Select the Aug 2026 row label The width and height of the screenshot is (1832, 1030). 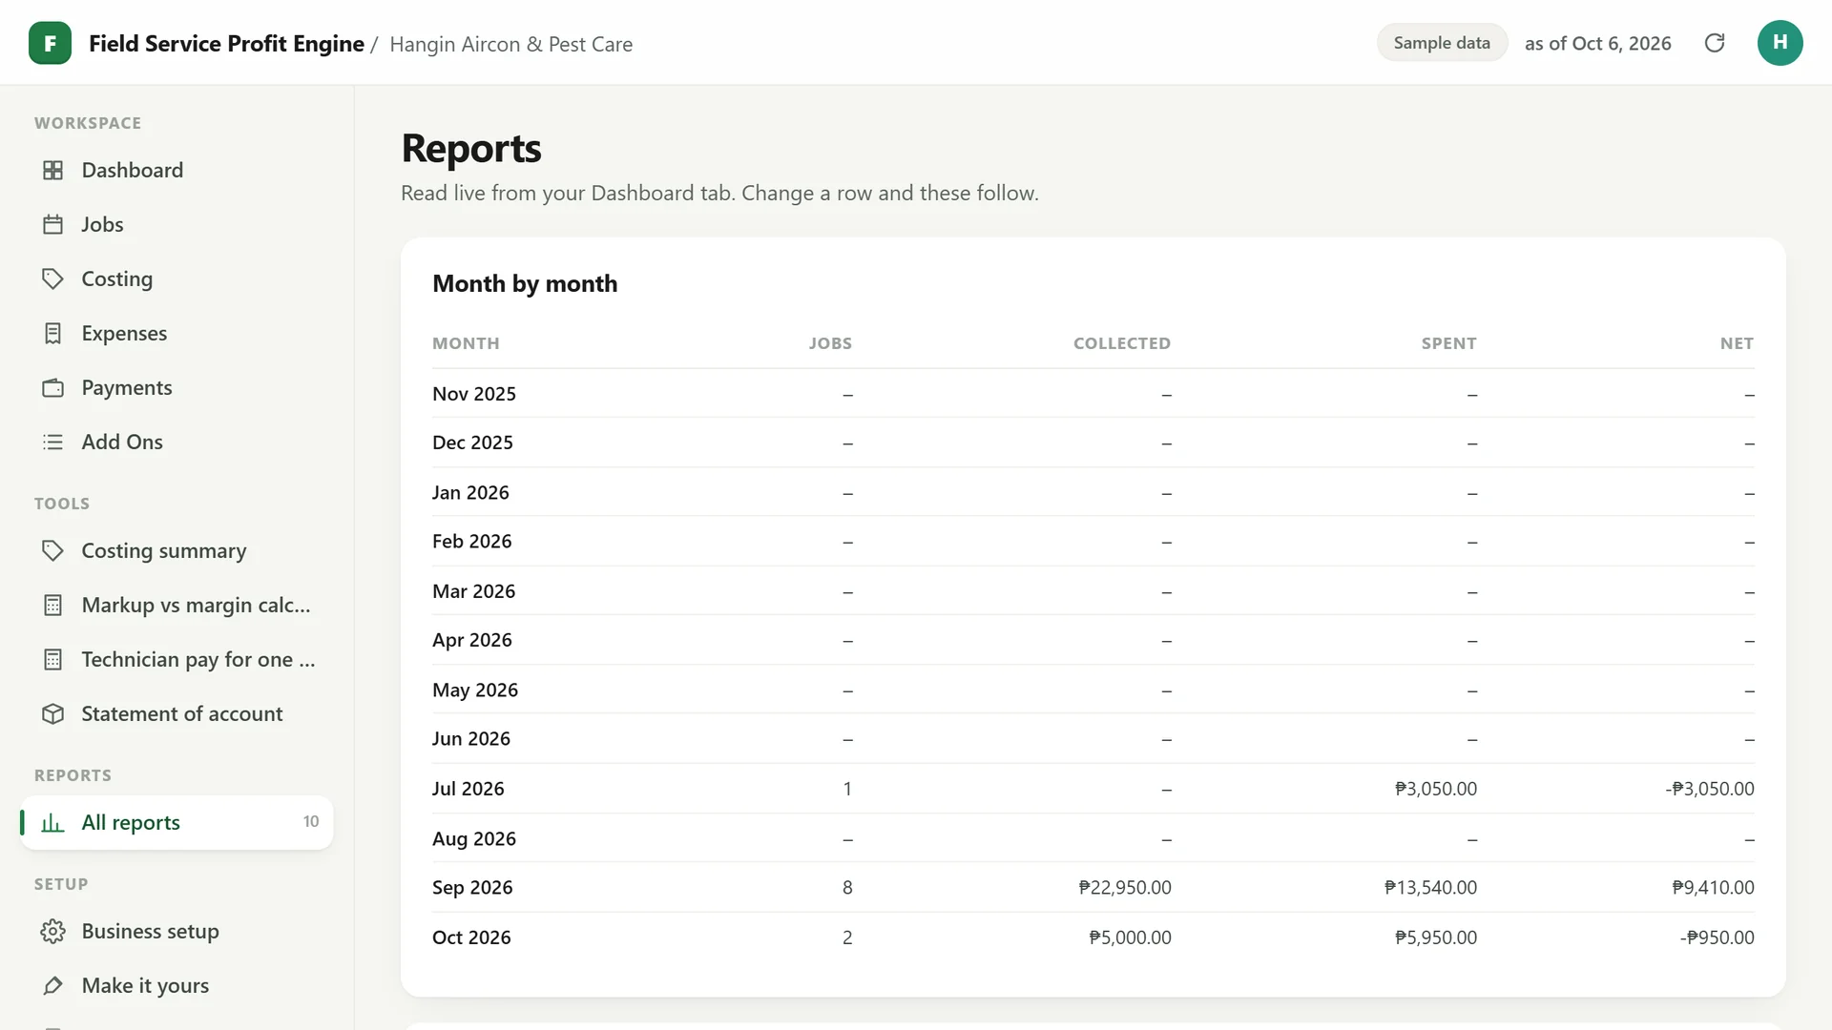(474, 838)
